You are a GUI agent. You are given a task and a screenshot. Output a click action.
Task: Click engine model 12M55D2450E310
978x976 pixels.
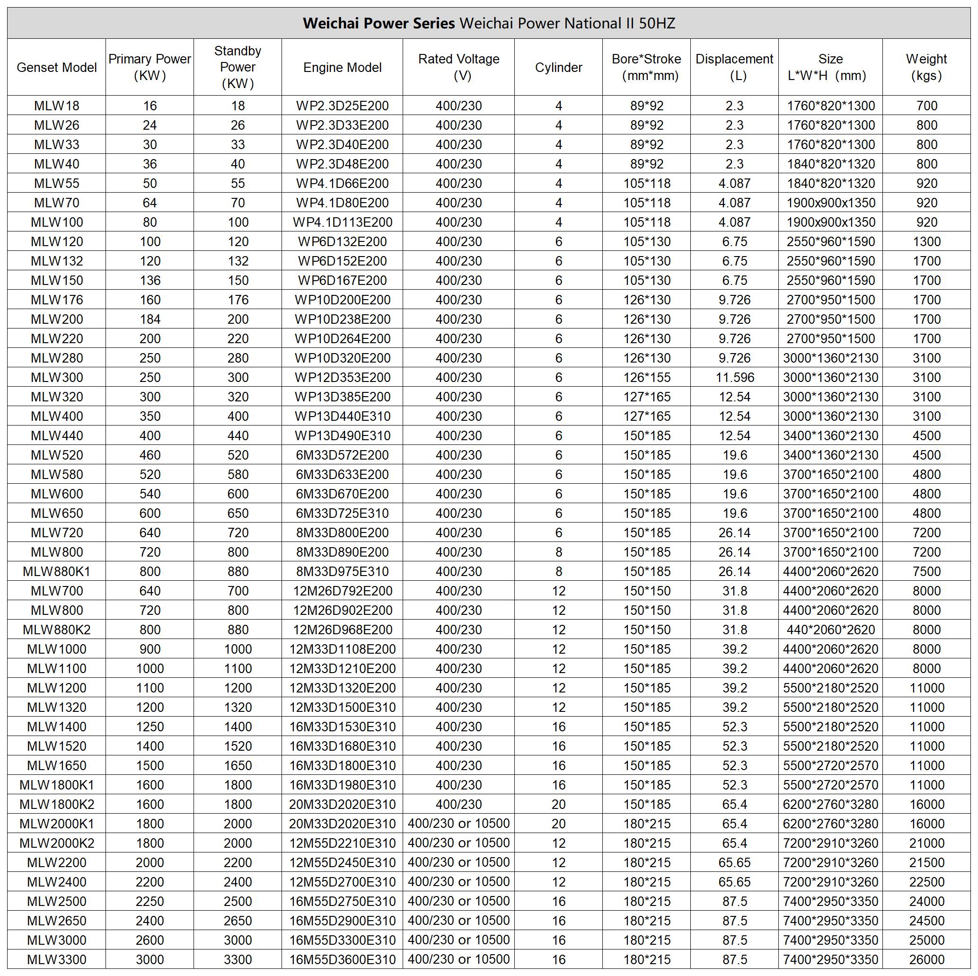pyautogui.click(x=343, y=862)
